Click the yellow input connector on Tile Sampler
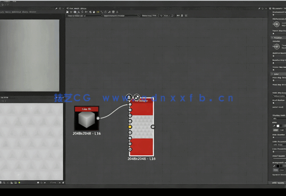 coord(130,127)
